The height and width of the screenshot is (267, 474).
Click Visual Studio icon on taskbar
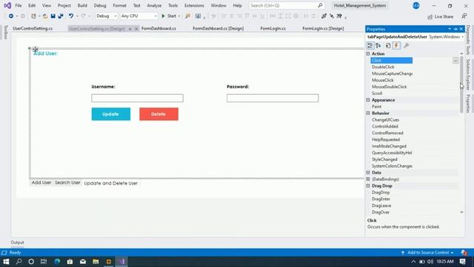pos(121,262)
